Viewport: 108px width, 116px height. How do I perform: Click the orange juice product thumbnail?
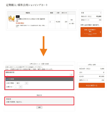pos(11,19)
